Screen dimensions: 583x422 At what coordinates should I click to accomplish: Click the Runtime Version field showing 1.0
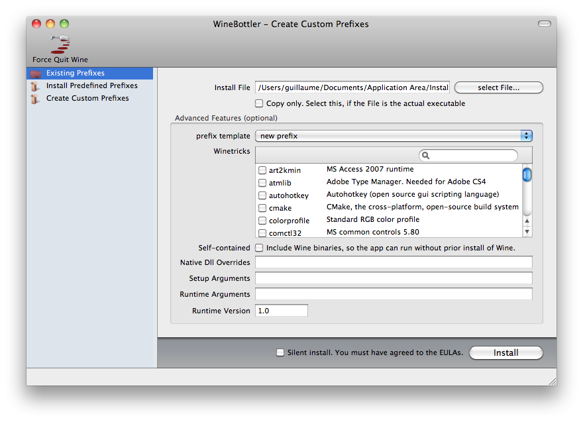pos(282,311)
